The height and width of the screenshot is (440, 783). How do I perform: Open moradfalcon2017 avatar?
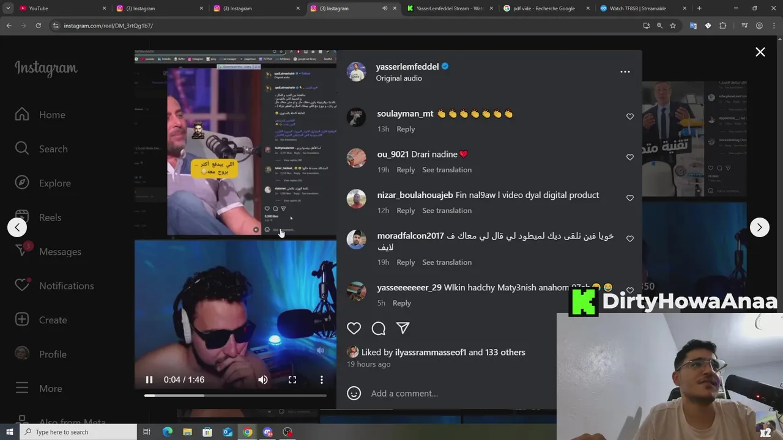[356, 240]
